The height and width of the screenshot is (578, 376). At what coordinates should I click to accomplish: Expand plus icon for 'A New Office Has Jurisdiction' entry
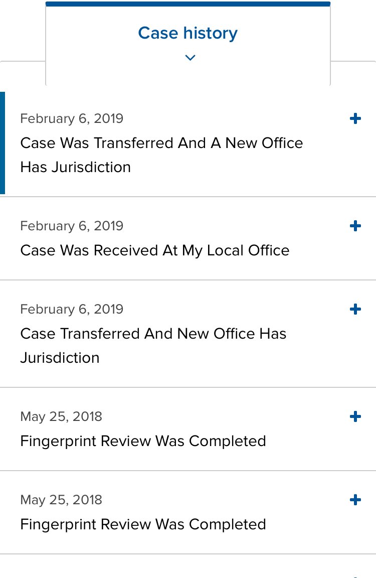(x=355, y=118)
